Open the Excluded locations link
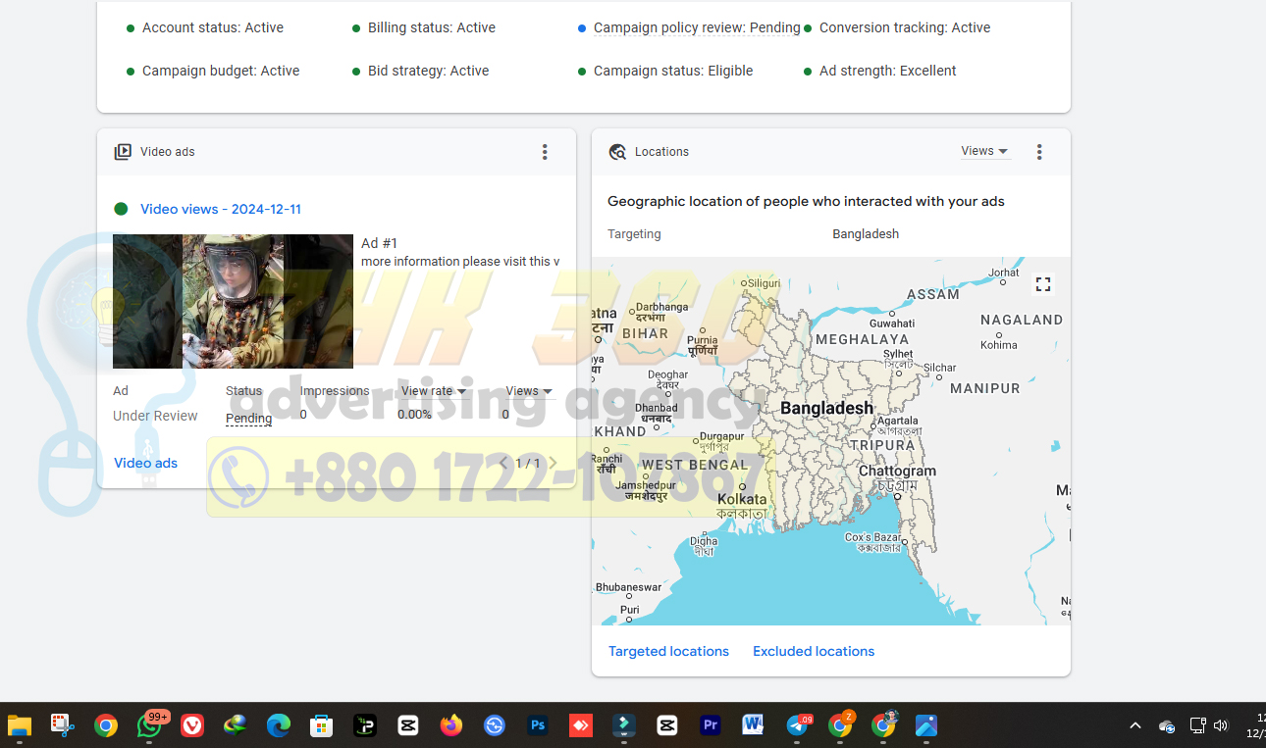The width and height of the screenshot is (1266, 748). click(814, 651)
